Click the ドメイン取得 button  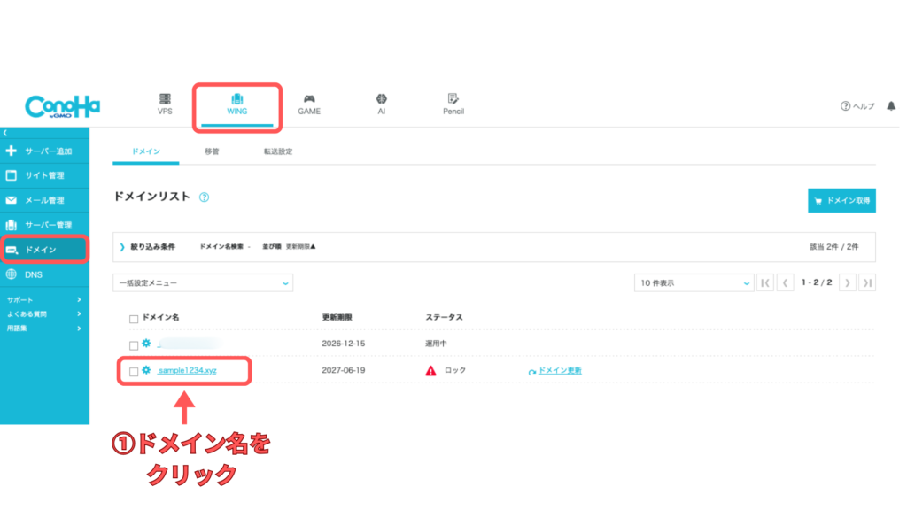point(841,201)
